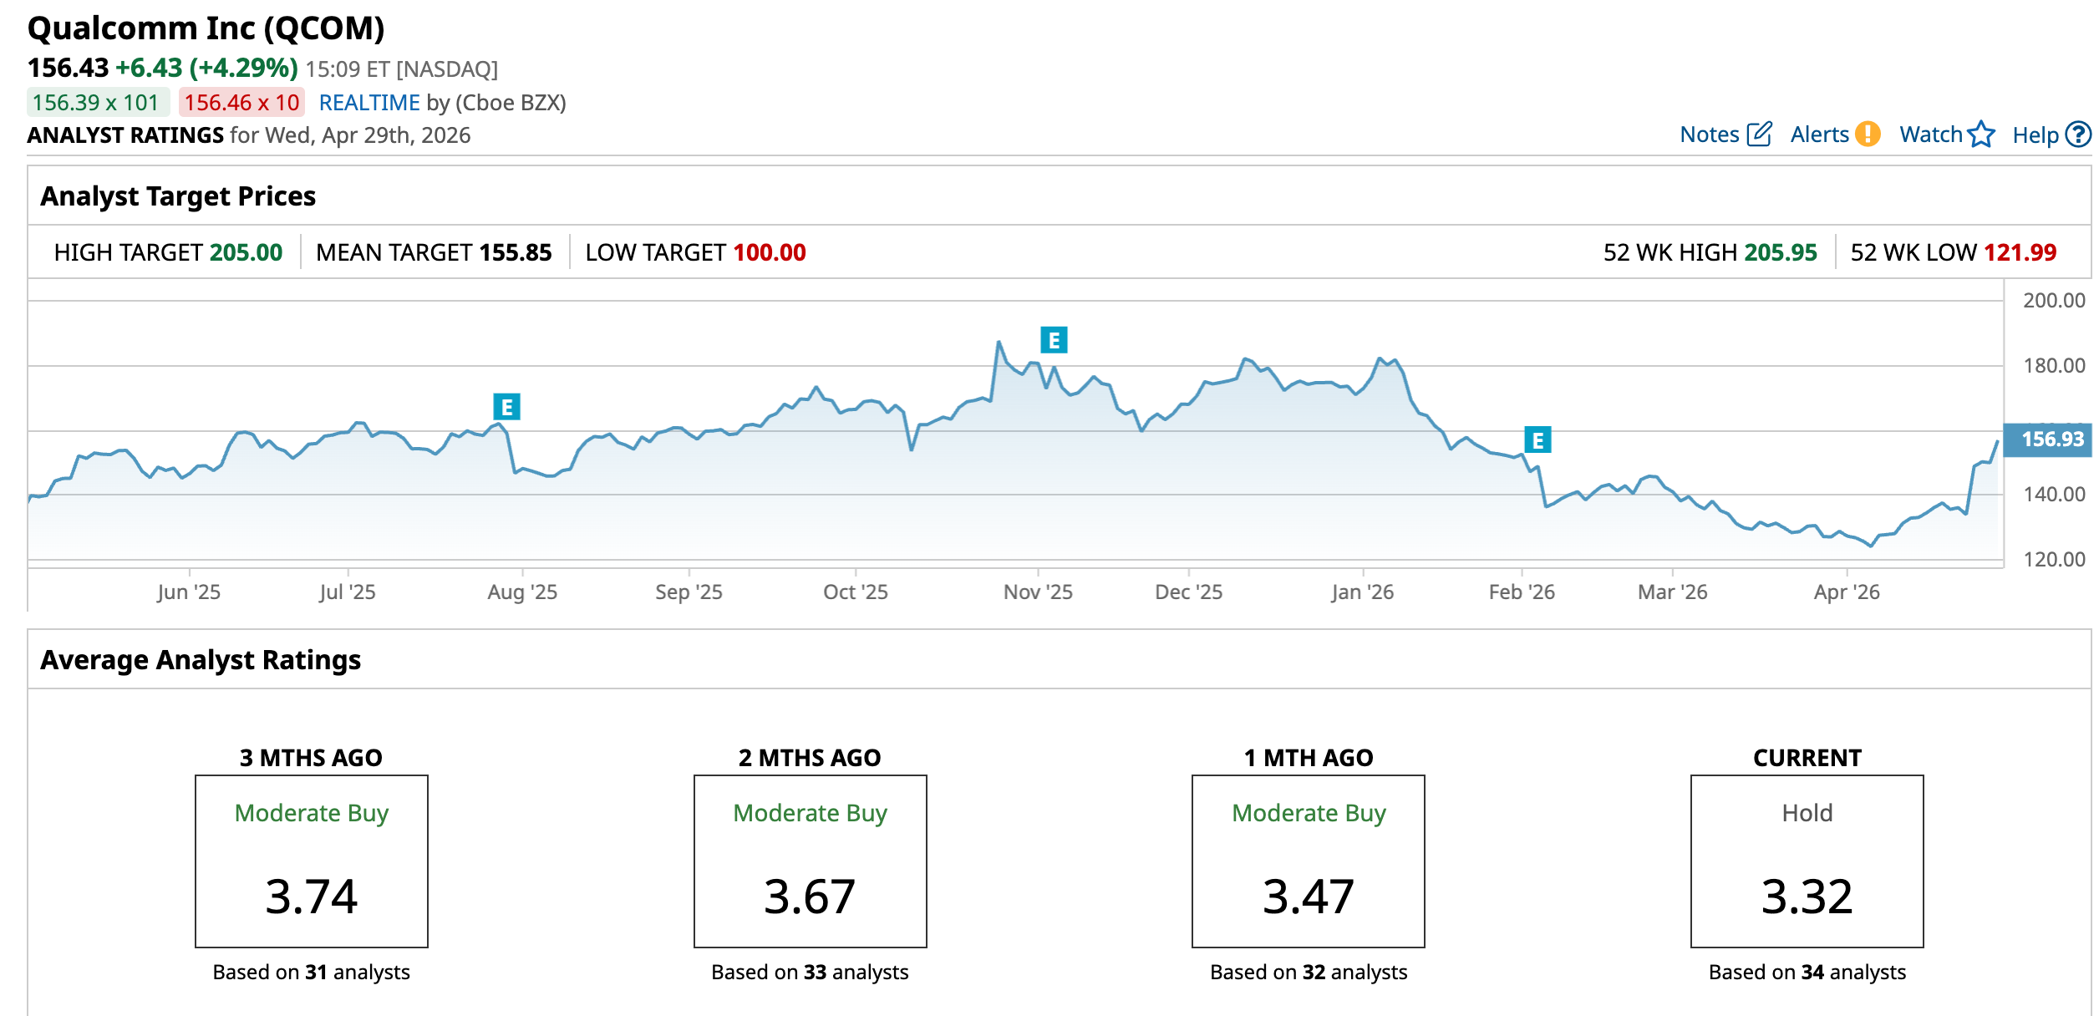
Task: Click the Notes link text
Action: coord(1709,135)
